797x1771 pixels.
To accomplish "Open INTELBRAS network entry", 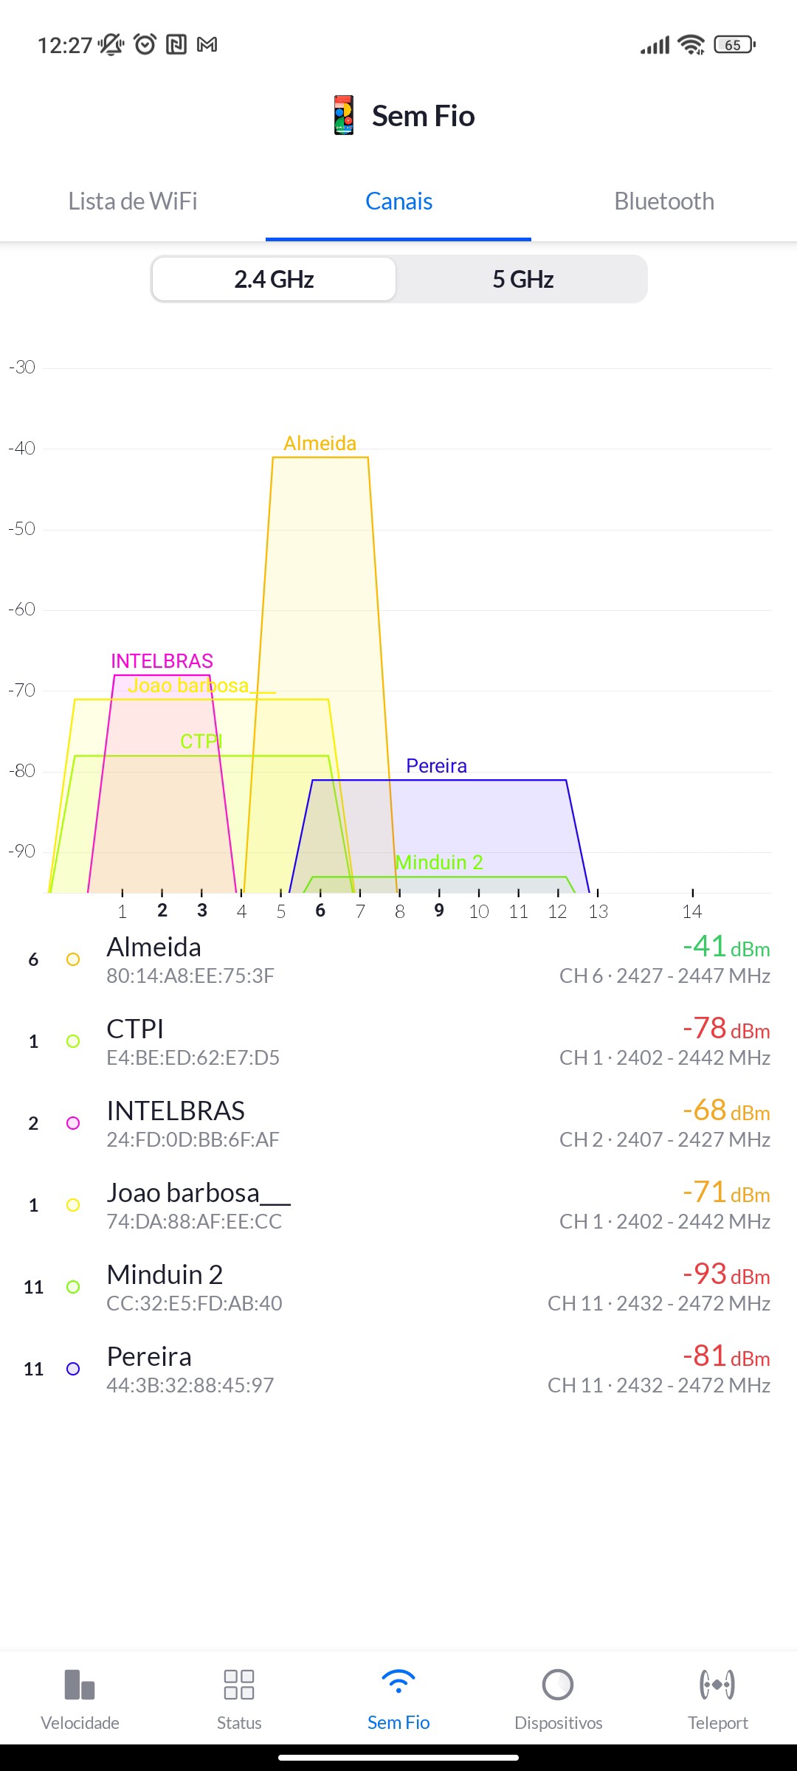I will click(398, 1123).
